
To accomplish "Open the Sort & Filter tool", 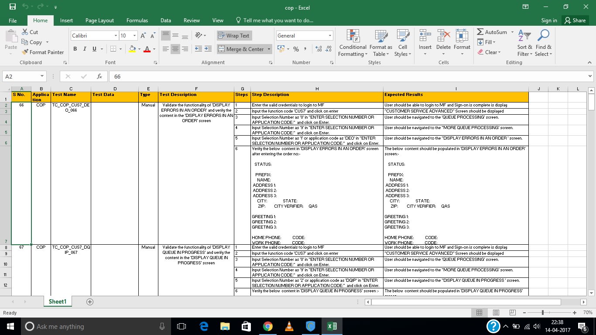I will [x=524, y=42].
